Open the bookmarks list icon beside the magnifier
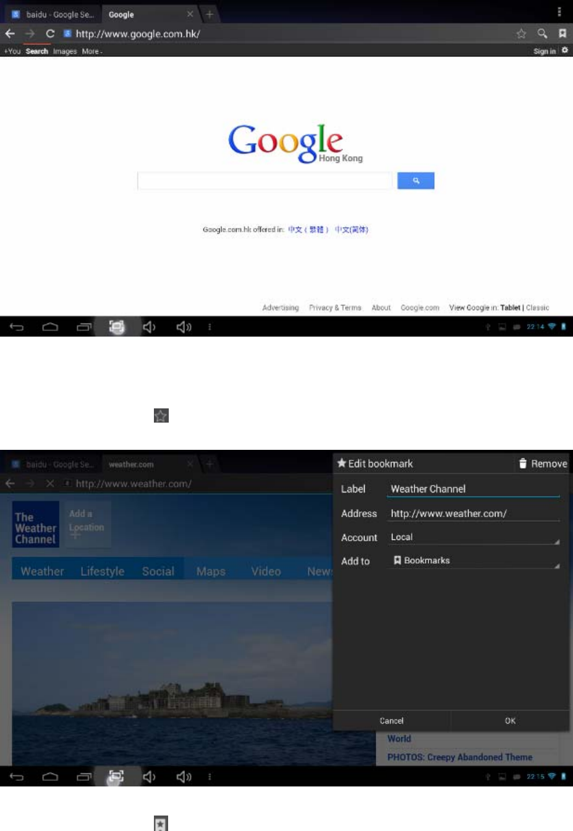 [562, 33]
